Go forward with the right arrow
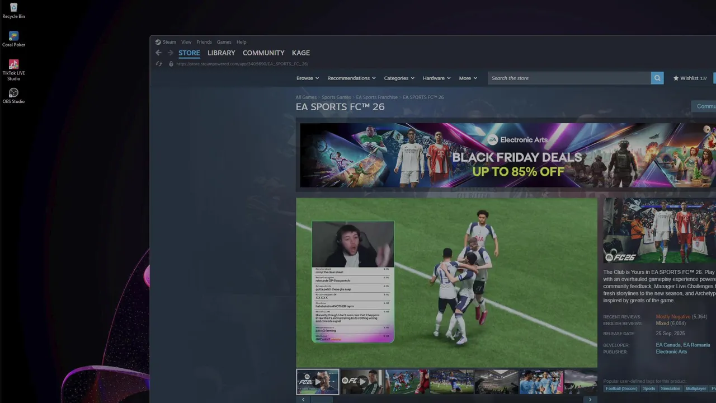The width and height of the screenshot is (716, 403). coord(170,53)
